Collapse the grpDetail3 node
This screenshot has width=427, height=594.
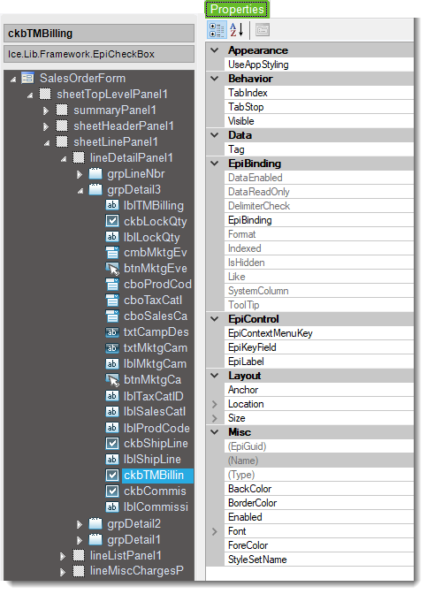(x=80, y=191)
